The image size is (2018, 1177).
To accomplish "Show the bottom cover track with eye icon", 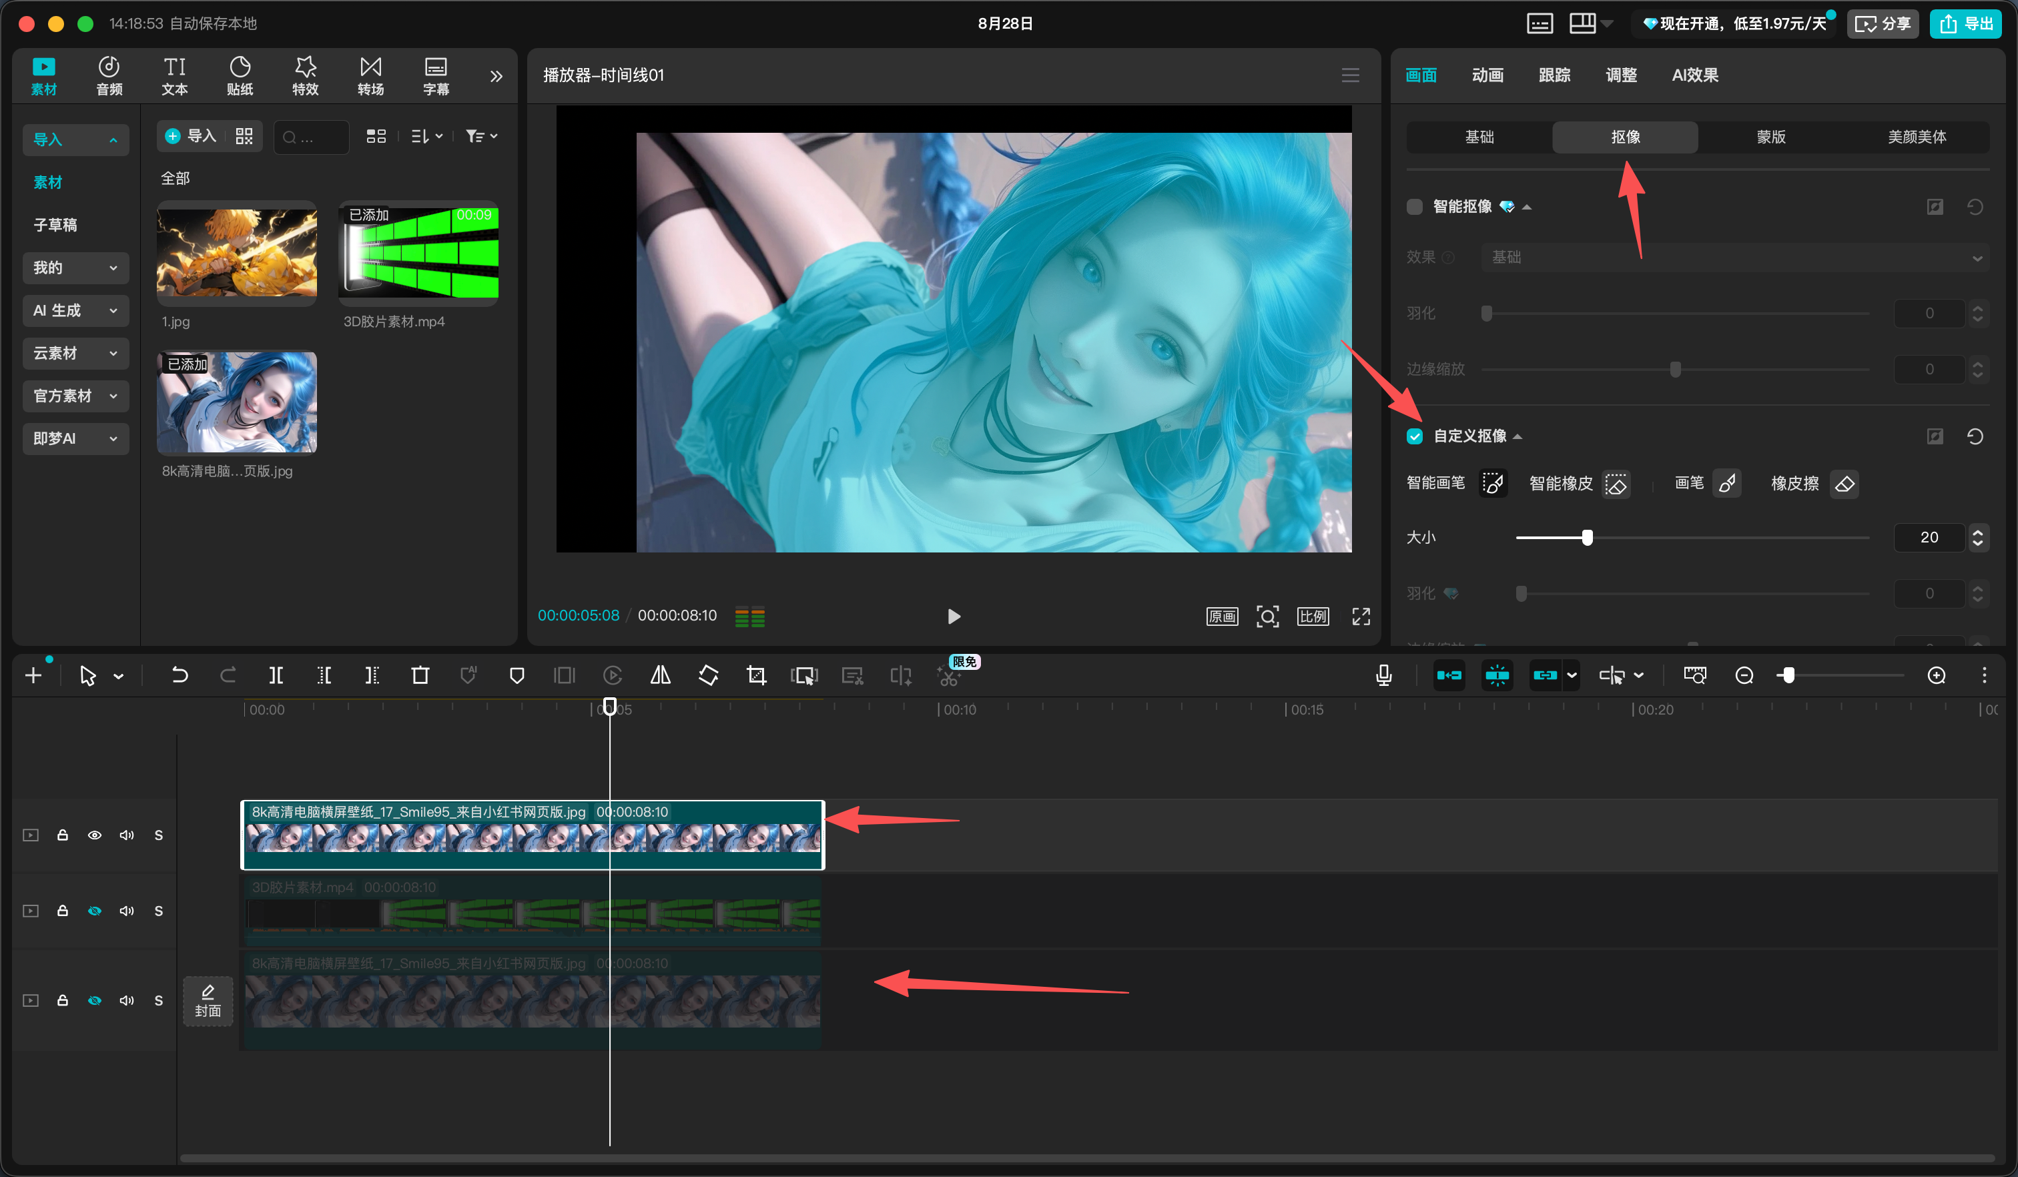I will [x=95, y=1001].
